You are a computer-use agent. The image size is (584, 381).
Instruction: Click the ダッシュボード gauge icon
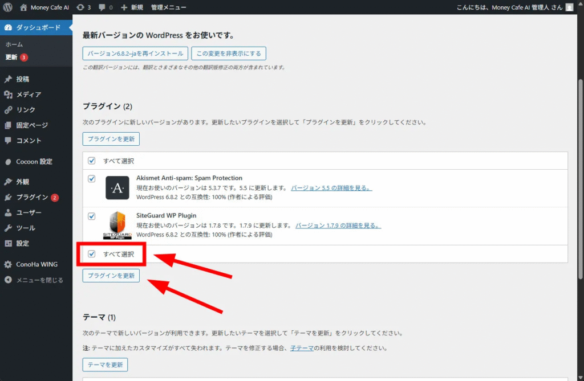pos(8,27)
